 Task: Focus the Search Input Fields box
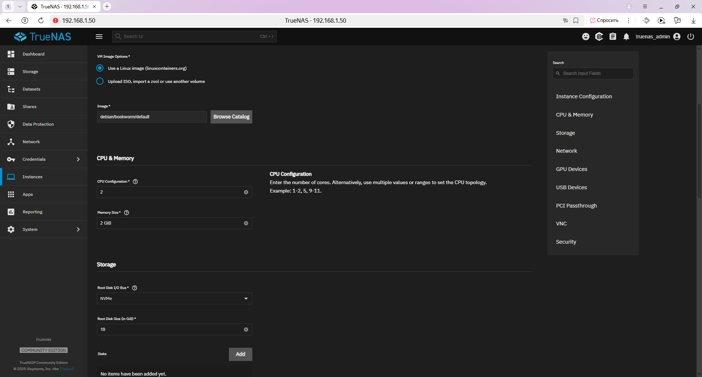tap(593, 73)
